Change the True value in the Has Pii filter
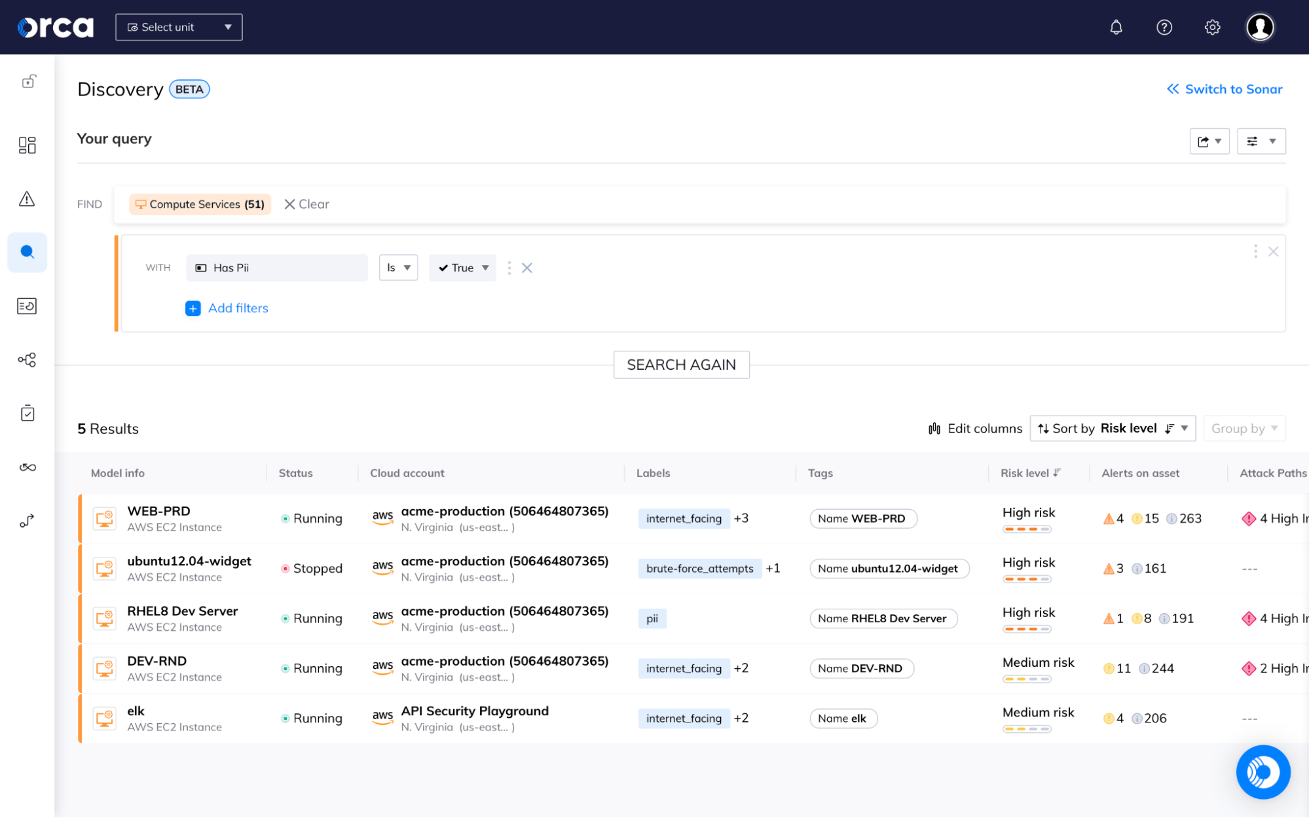The width and height of the screenshot is (1309, 818). tap(462, 268)
